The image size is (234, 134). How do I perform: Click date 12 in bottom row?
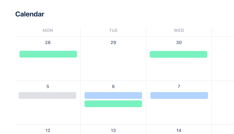tap(48, 130)
